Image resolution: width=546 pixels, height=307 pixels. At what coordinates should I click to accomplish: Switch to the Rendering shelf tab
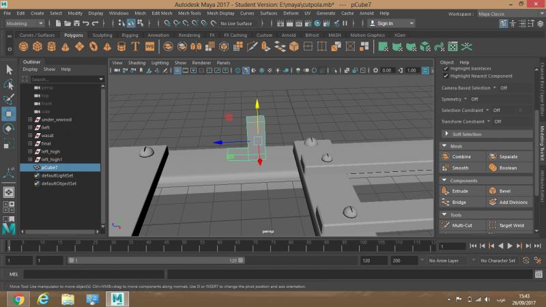[190, 35]
